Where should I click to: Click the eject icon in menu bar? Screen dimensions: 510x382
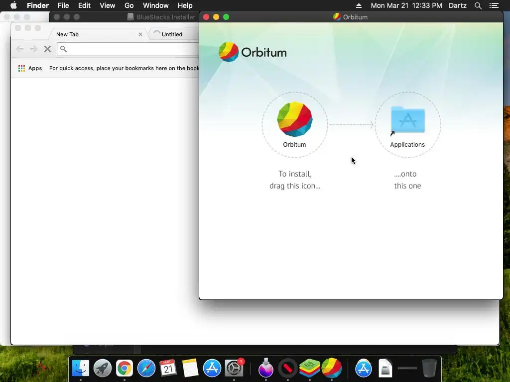[x=359, y=5]
